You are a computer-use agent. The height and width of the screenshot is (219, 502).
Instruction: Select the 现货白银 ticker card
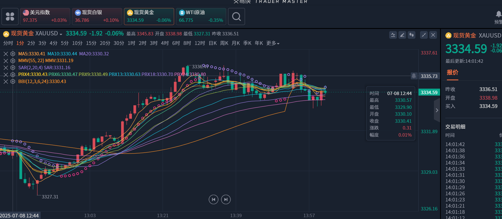click(97, 16)
